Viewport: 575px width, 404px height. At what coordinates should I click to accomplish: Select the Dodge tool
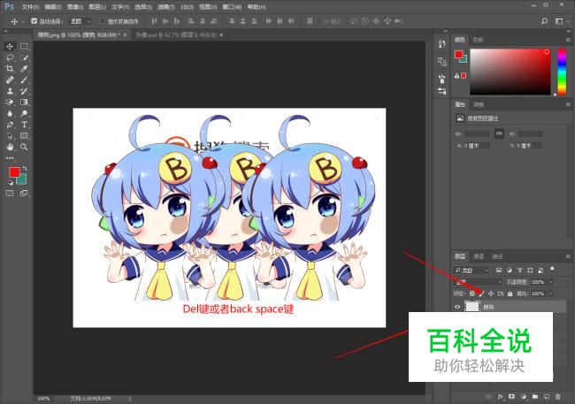(24, 113)
